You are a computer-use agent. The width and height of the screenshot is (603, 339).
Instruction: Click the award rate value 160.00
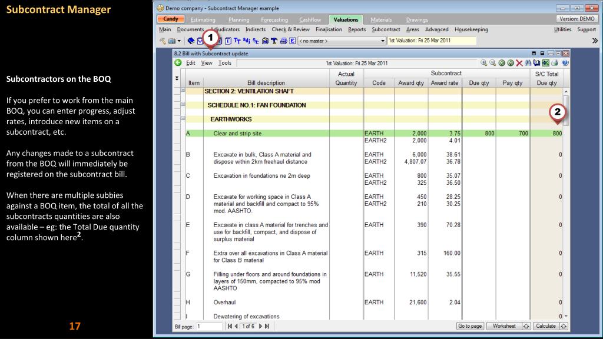[x=452, y=253]
